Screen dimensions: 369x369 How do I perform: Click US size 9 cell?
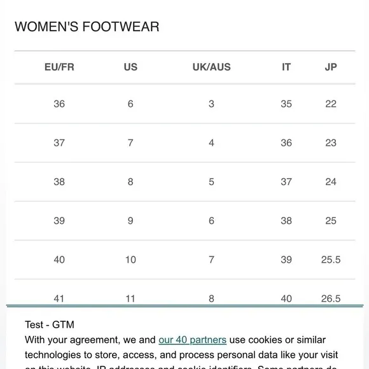[x=130, y=221]
